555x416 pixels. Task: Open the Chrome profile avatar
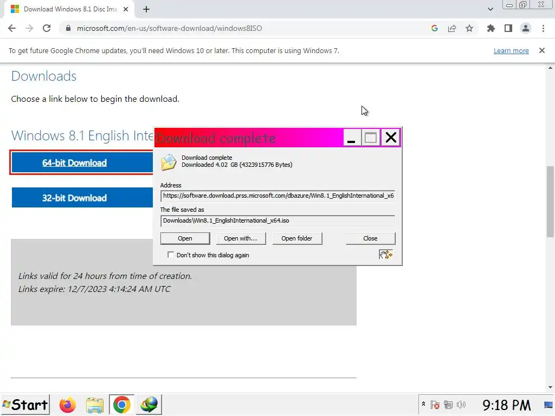526,28
